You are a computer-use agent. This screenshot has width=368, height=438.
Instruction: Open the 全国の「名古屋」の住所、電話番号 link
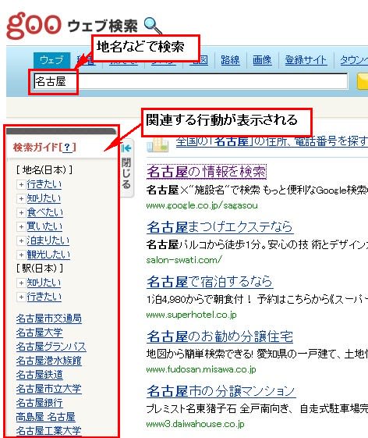[x=272, y=141]
